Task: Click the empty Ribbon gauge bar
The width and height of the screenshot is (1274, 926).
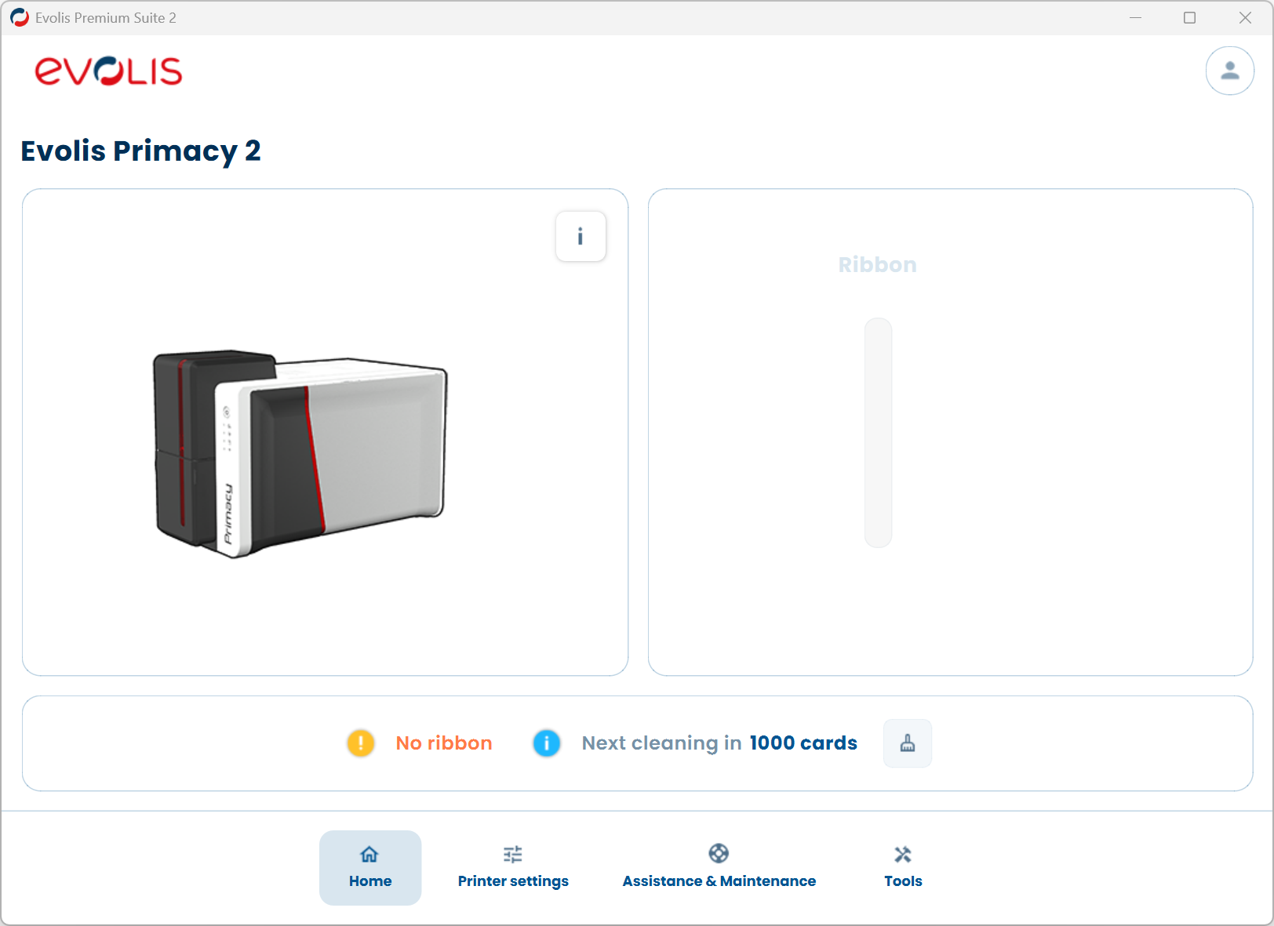Action: tap(878, 433)
